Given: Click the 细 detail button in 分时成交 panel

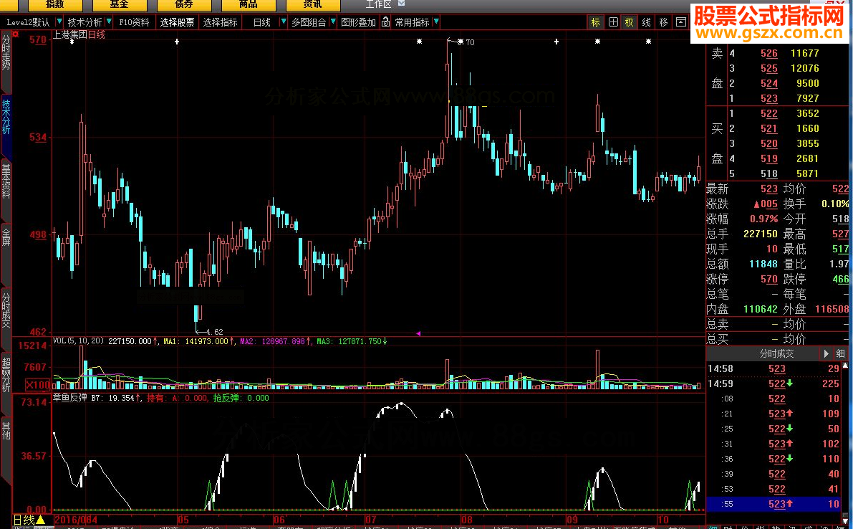Looking at the screenshot, I should (840, 354).
